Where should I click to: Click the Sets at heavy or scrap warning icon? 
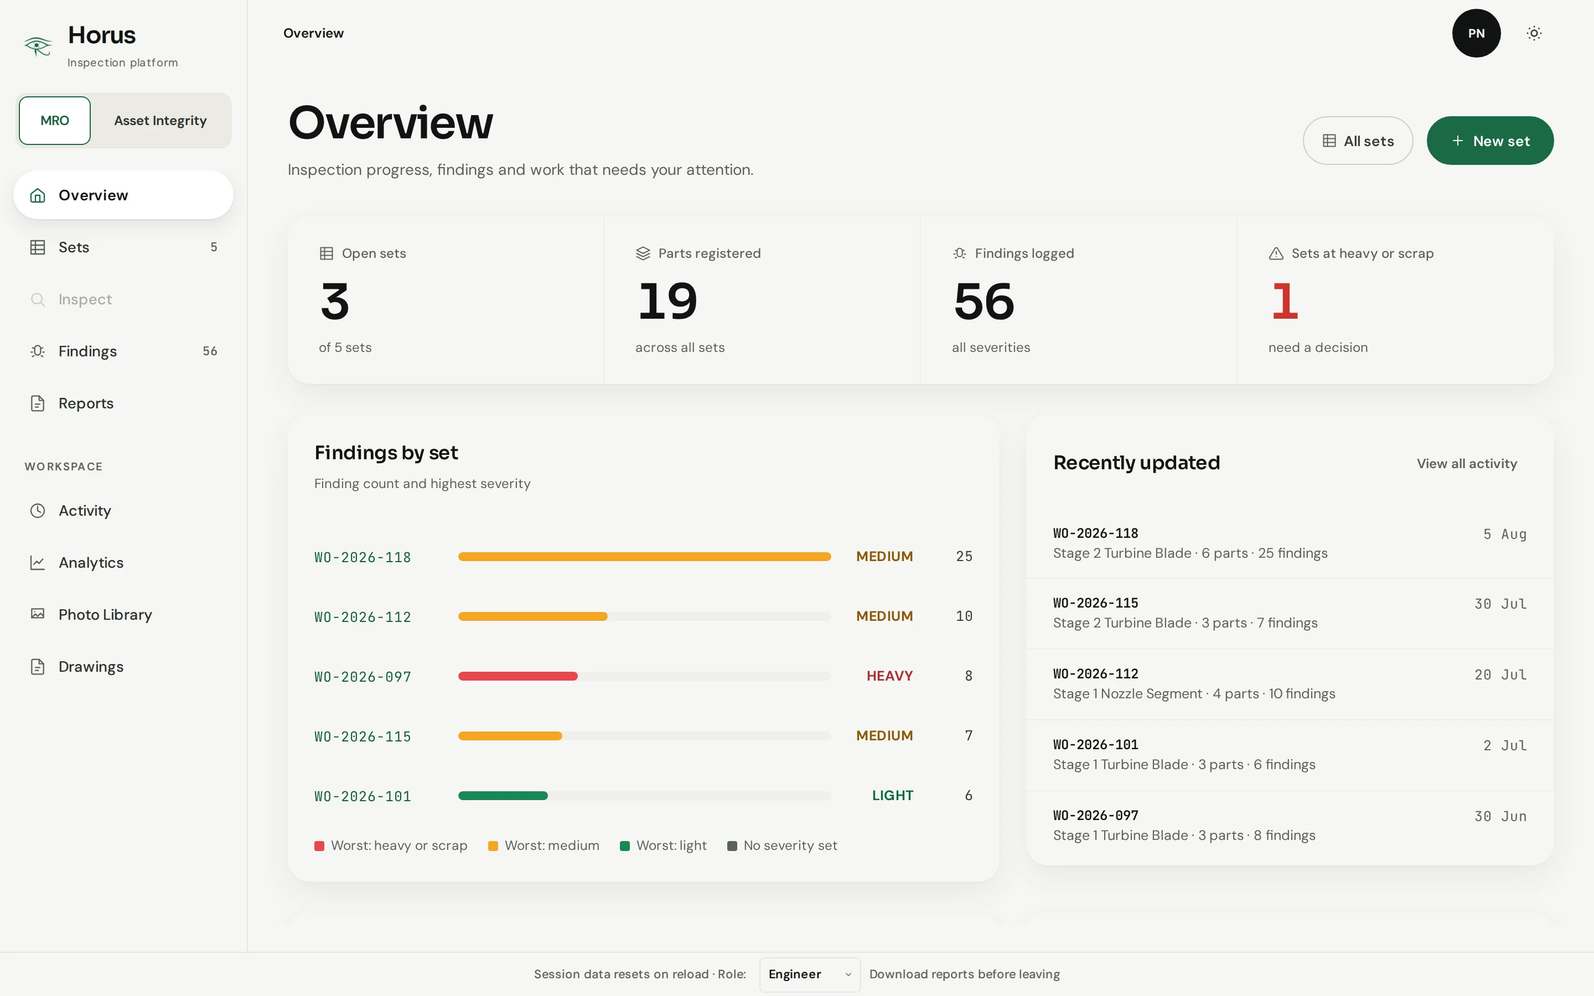[x=1276, y=253]
